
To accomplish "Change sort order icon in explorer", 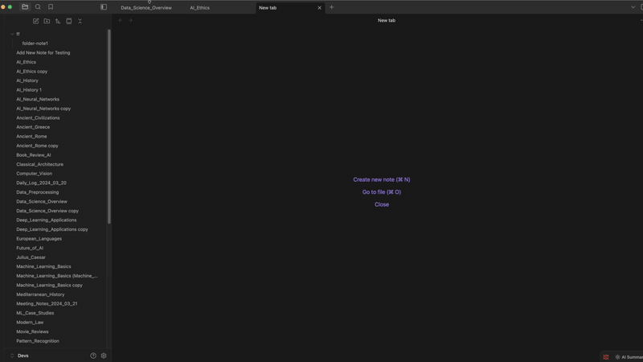I will pyautogui.click(x=58, y=21).
